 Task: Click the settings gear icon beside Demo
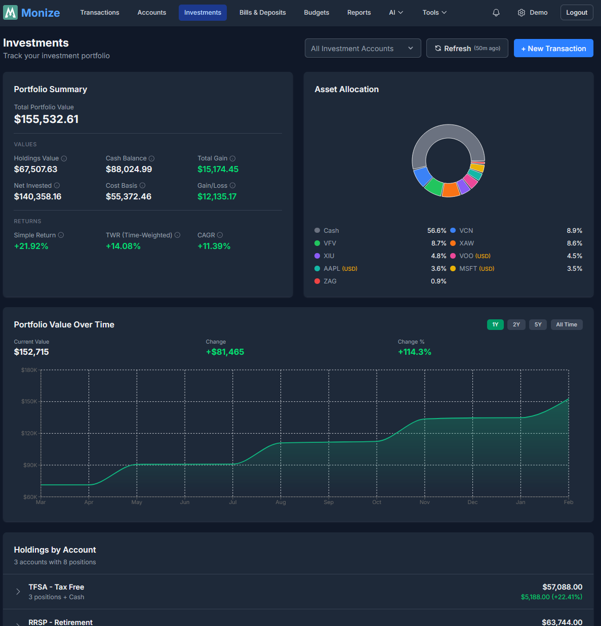point(522,13)
